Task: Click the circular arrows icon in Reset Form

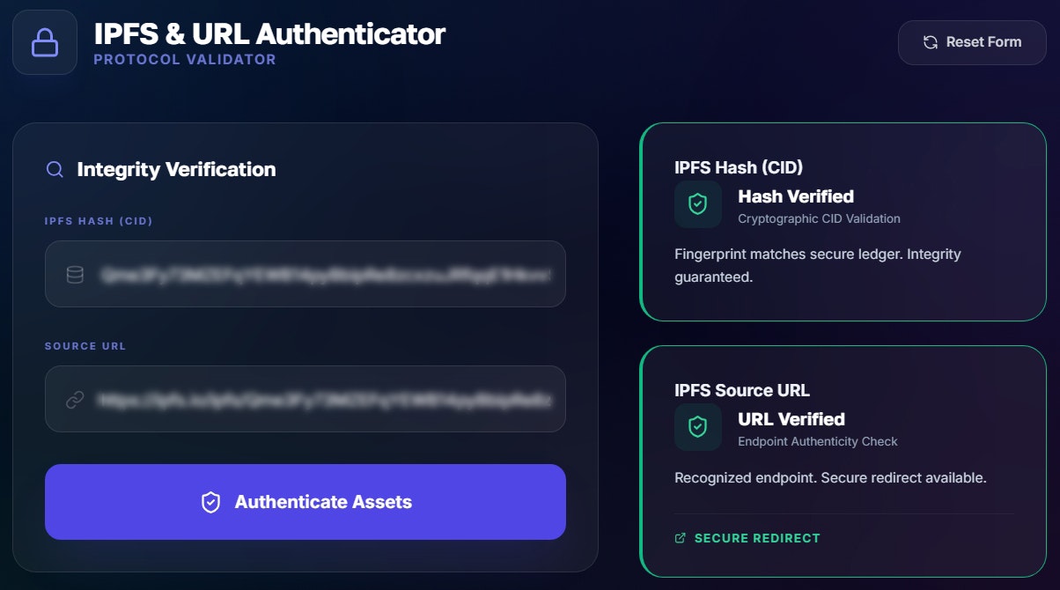Action: [x=930, y=42]
